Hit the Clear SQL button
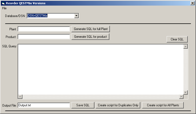The height and width of the screenshot is (114, 196). (177, 39)
